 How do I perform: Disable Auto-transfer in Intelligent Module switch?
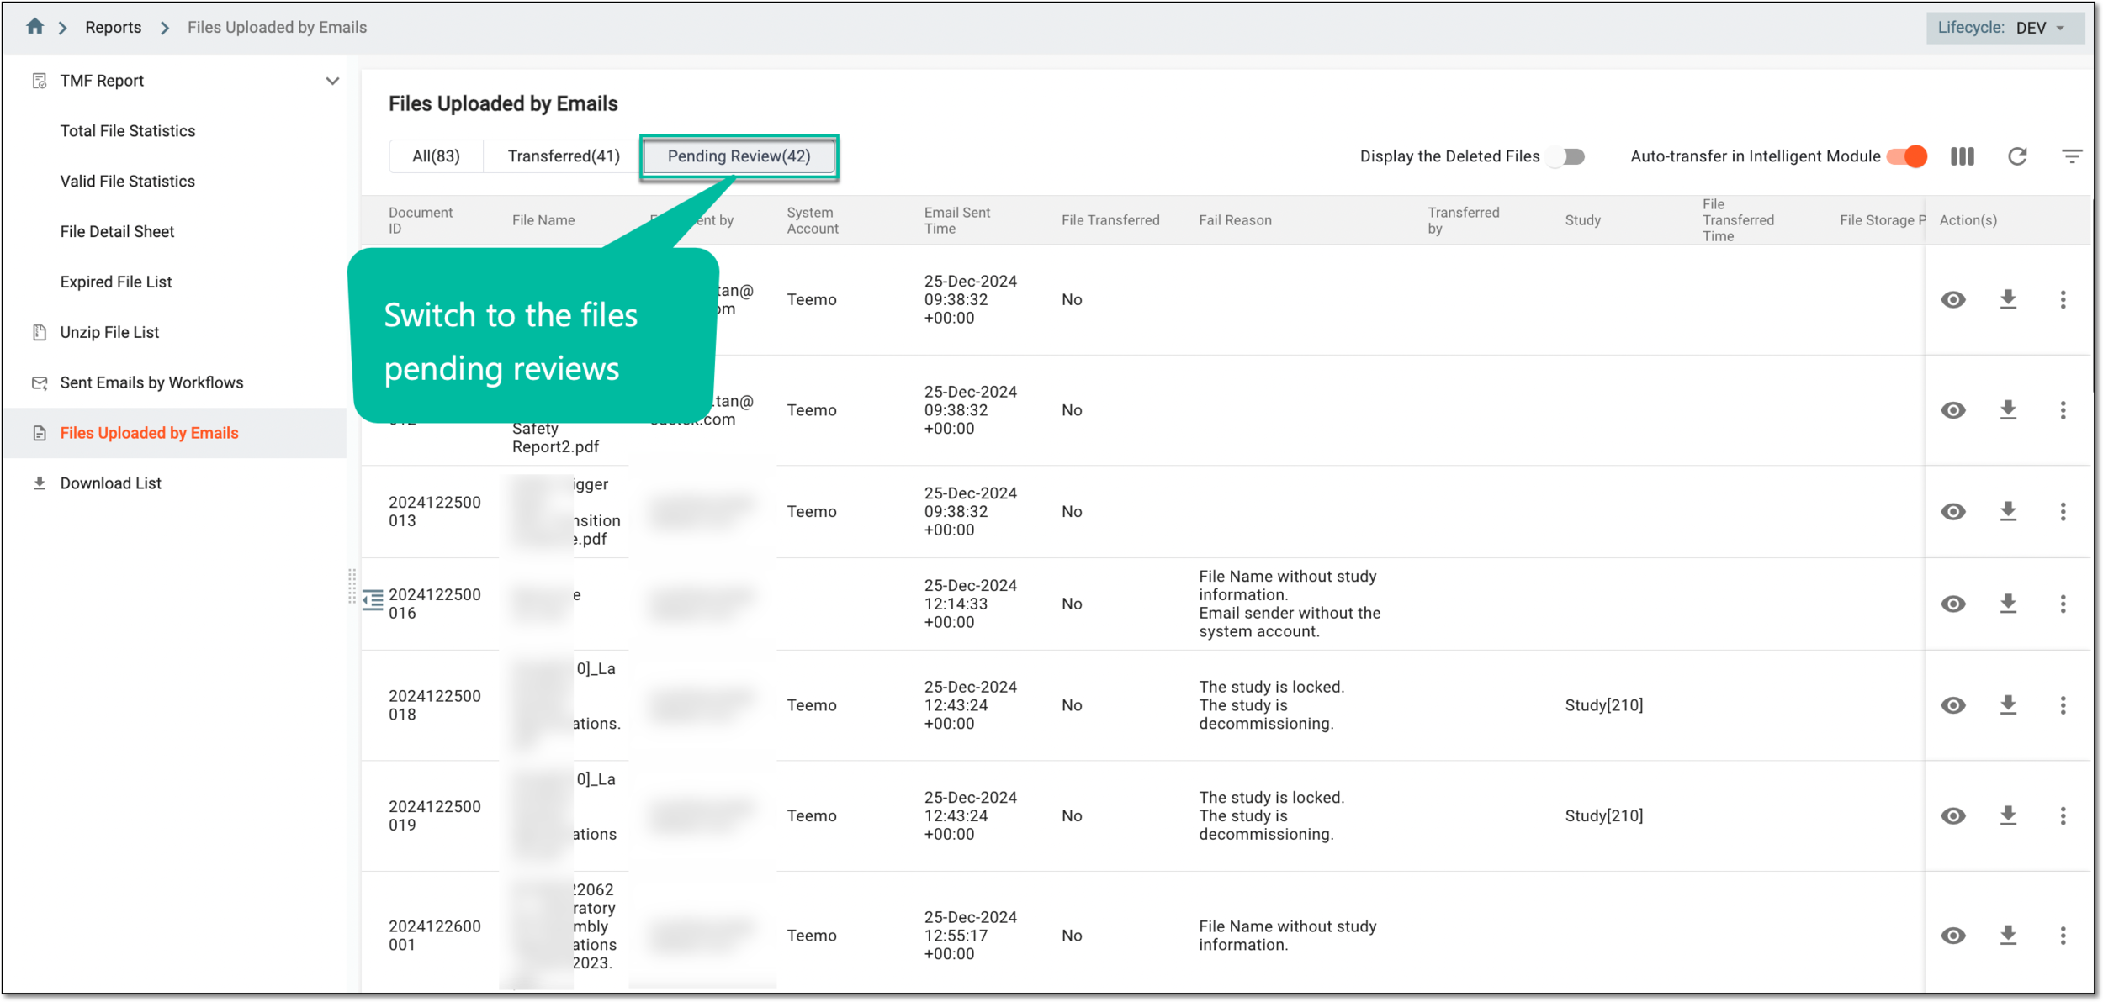[1907, 156]
